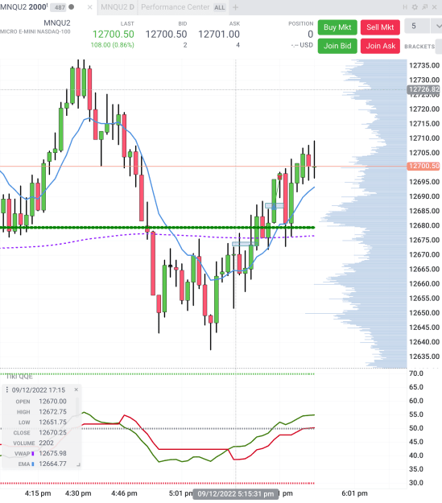Click the 09/12/2022 17:15 data box header

(x=39, y=390)
